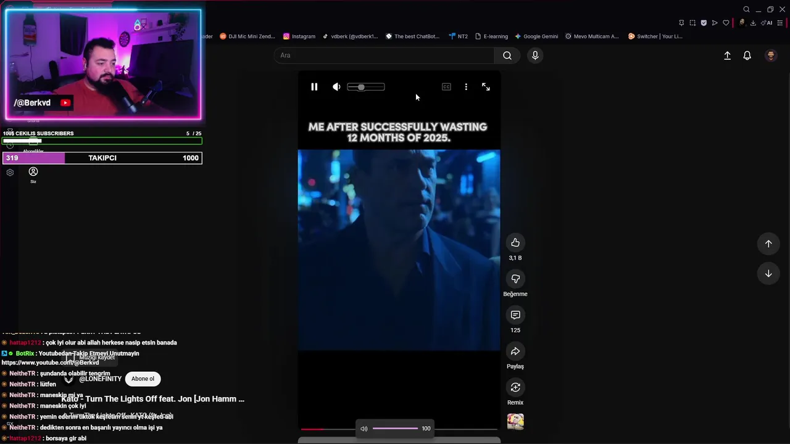The height and width of the screenshot is (444, 790).
Task: Open the NT2 bookmark
Action: [x=459, y=36]
